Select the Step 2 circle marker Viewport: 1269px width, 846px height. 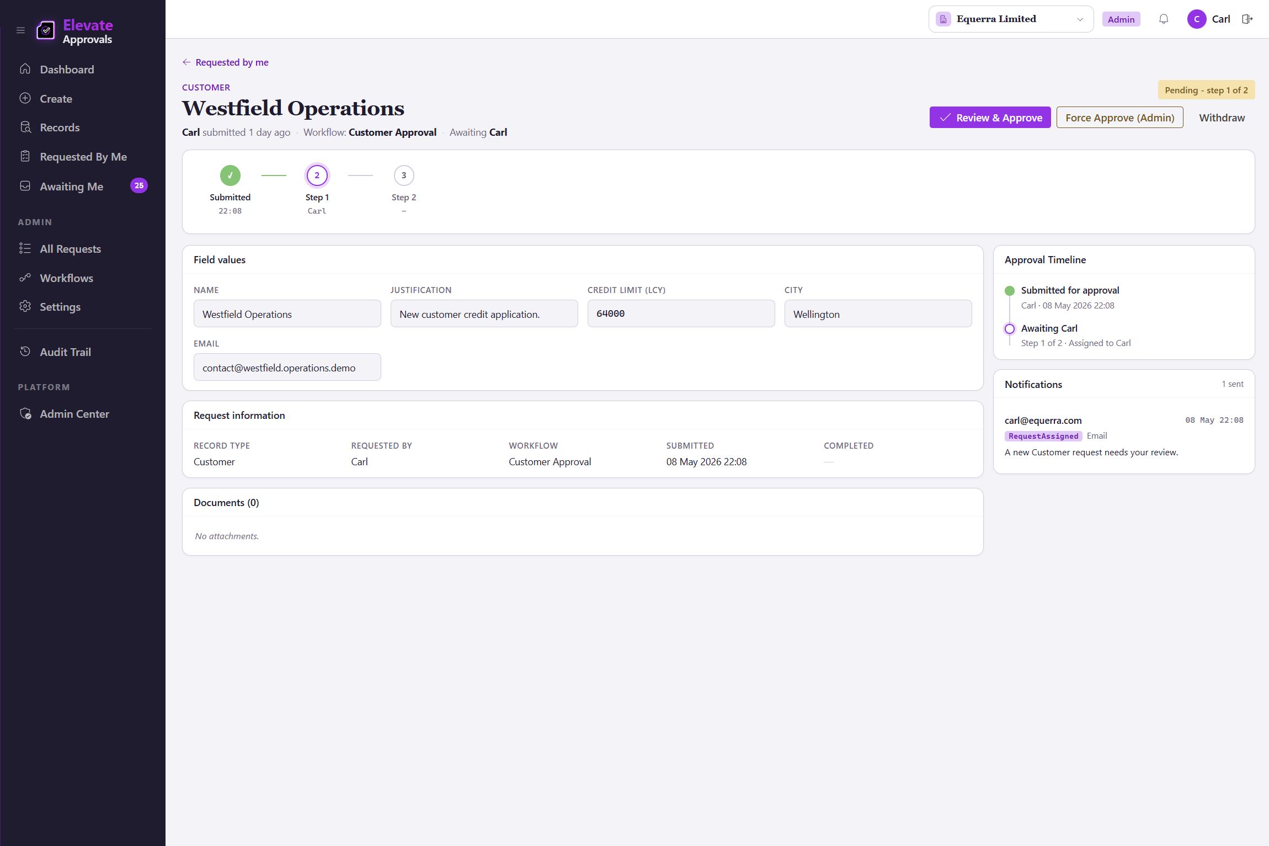pos(404,175)
